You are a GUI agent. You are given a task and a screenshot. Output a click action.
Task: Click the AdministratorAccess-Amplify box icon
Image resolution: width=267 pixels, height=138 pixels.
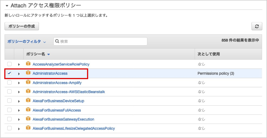pos(28,82)
